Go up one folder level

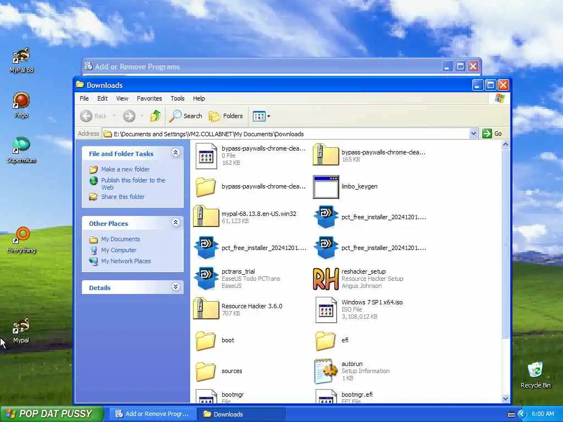click(x=156, y=116)
